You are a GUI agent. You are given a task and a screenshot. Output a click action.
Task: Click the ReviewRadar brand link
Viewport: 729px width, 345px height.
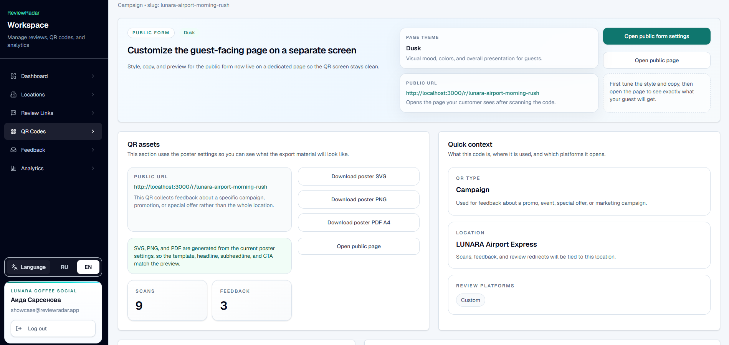point(23,13)
